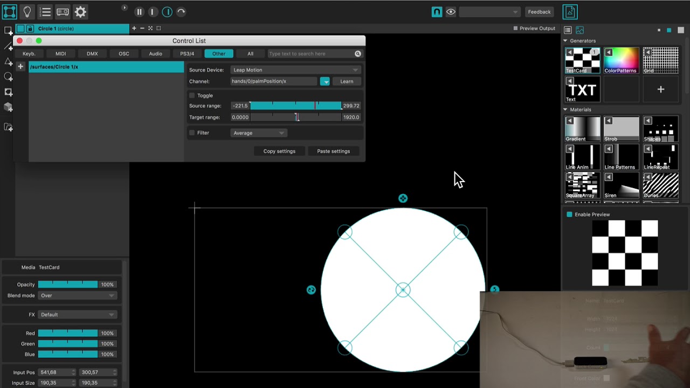This screenshot has width=690, height=388.
Task: Toggle the MadMapper 'n' logo button
Action: tap(437, 12)
